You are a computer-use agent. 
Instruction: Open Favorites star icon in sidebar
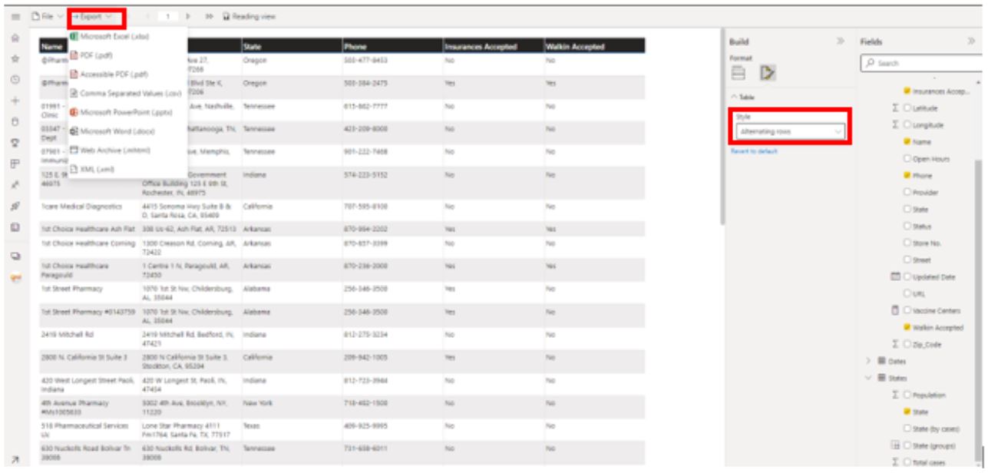click(15, 58)
